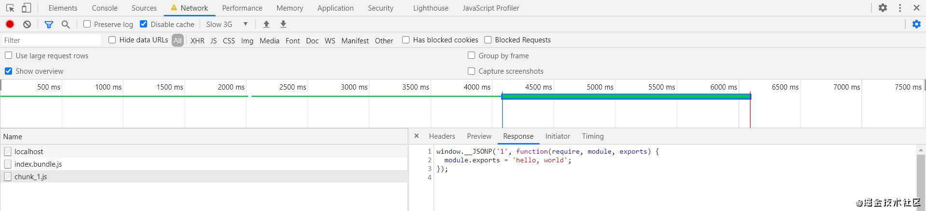This screenshot has height=211, width=926.
Task: Open DevTools settings gear icon
Action: click(x=883, y=8)
